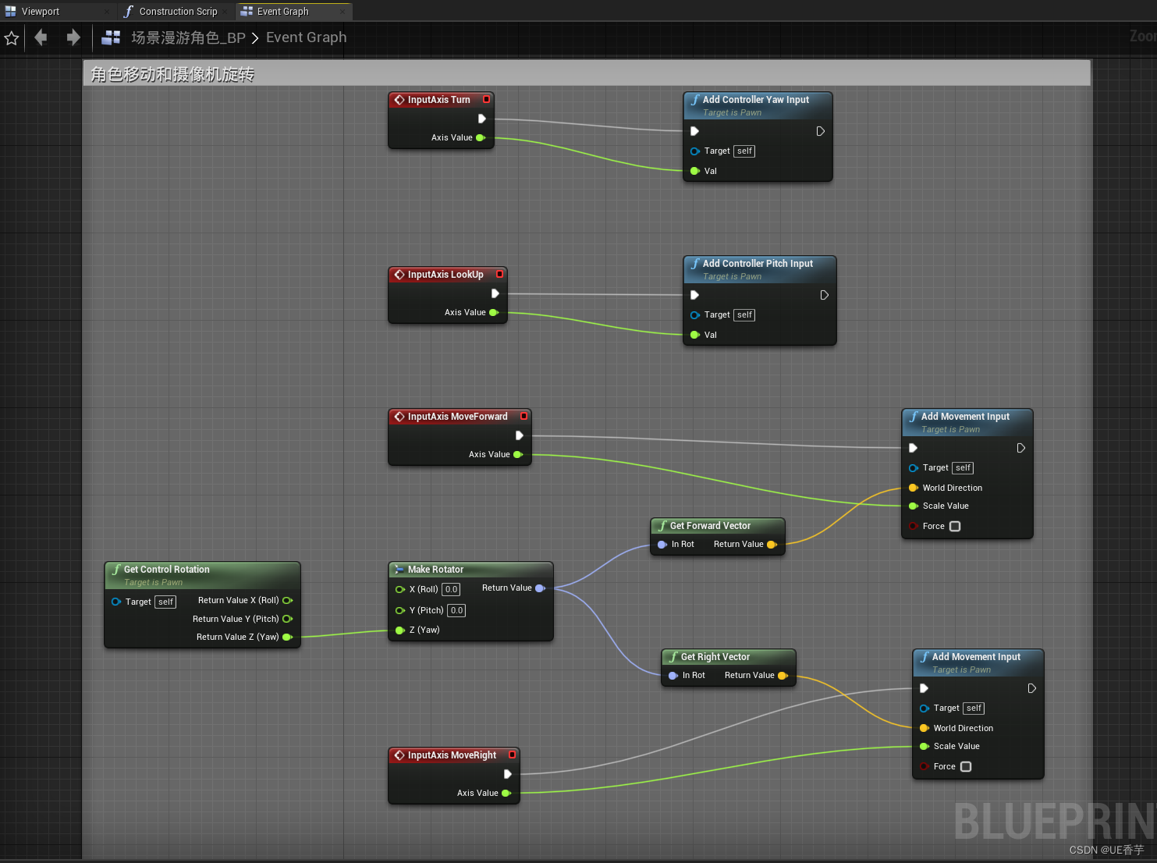Image resolution: width=1157 pixels, height=863 pixels.
Task: Click World Direction pin on upper Add Movement Input
Action: tap(914, 488)
